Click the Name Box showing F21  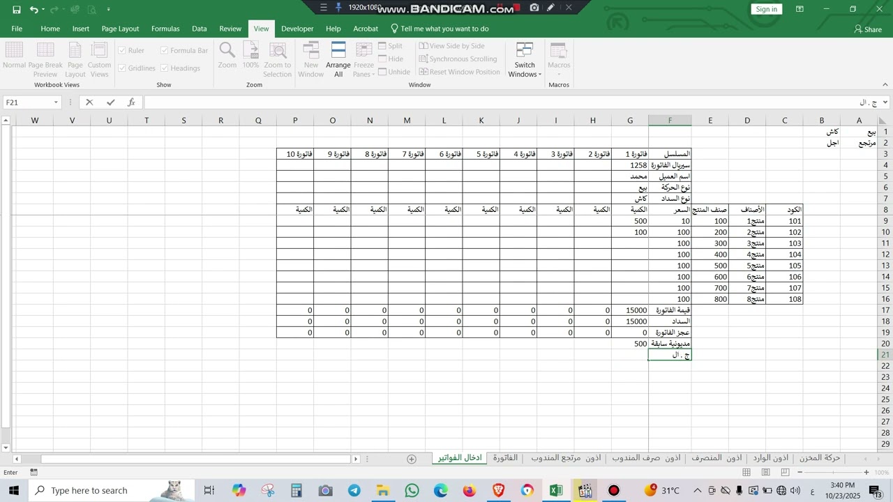click(x=27, y=102)
